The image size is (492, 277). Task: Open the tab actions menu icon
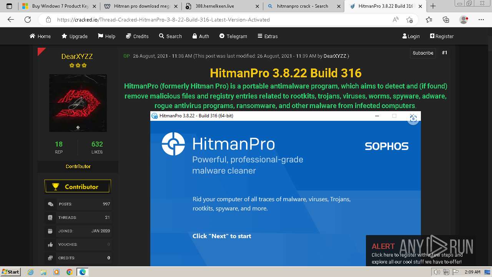coord(9,6)
